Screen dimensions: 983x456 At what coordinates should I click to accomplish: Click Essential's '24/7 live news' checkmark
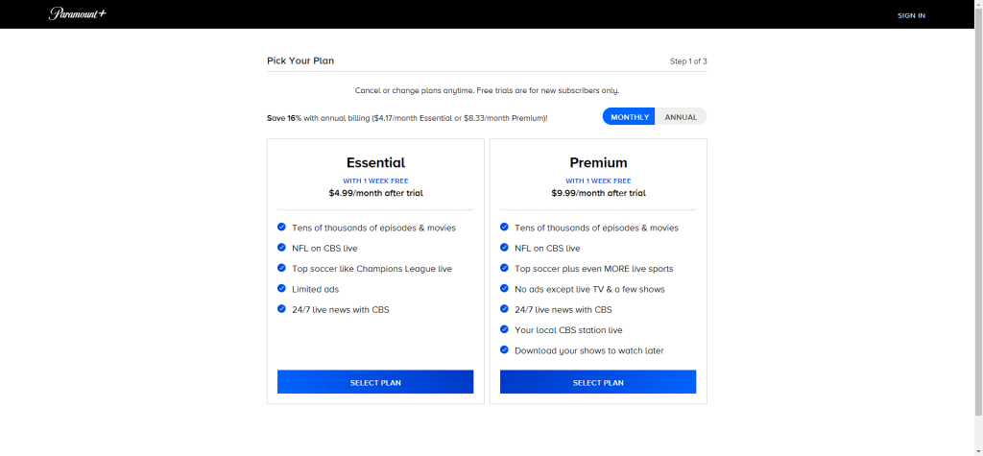pyautogui.click(x=281, y=309)
